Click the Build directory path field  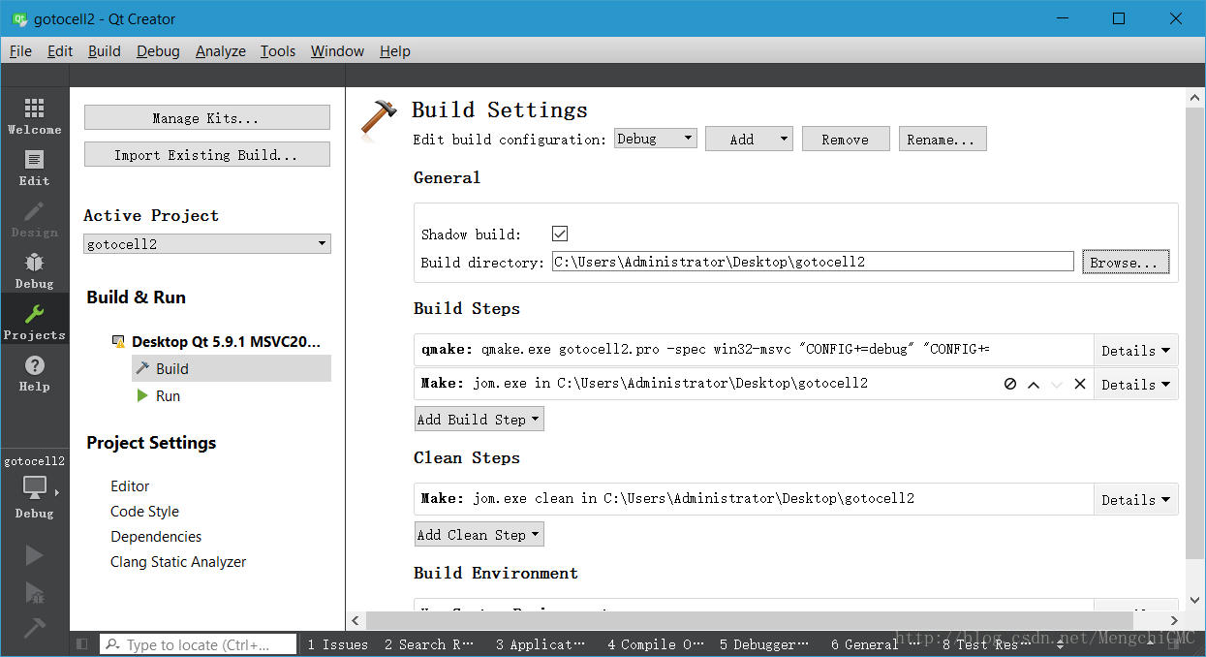[x=812, y=262]
